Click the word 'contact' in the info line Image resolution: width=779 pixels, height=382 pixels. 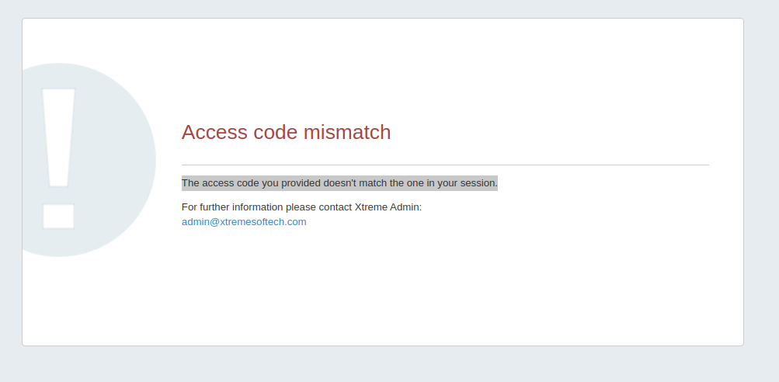tap(336, 207)
